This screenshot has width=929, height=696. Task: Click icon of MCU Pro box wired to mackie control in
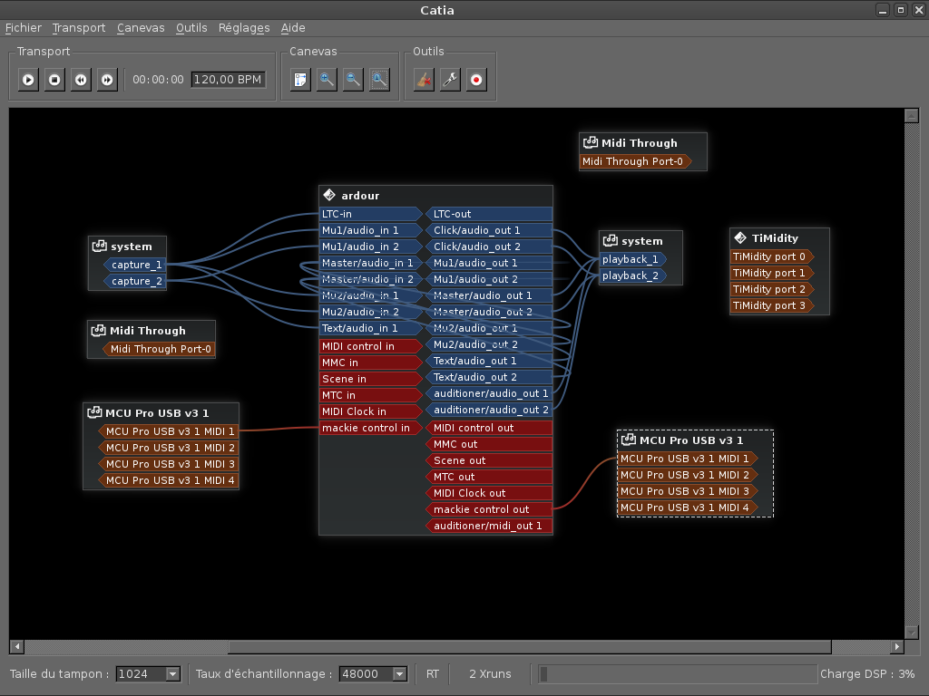pos(94,412)
